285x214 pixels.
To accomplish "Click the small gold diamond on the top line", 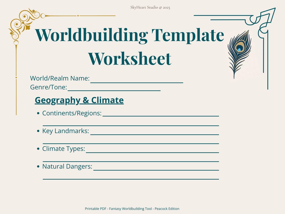I will (x=78, y=16).
